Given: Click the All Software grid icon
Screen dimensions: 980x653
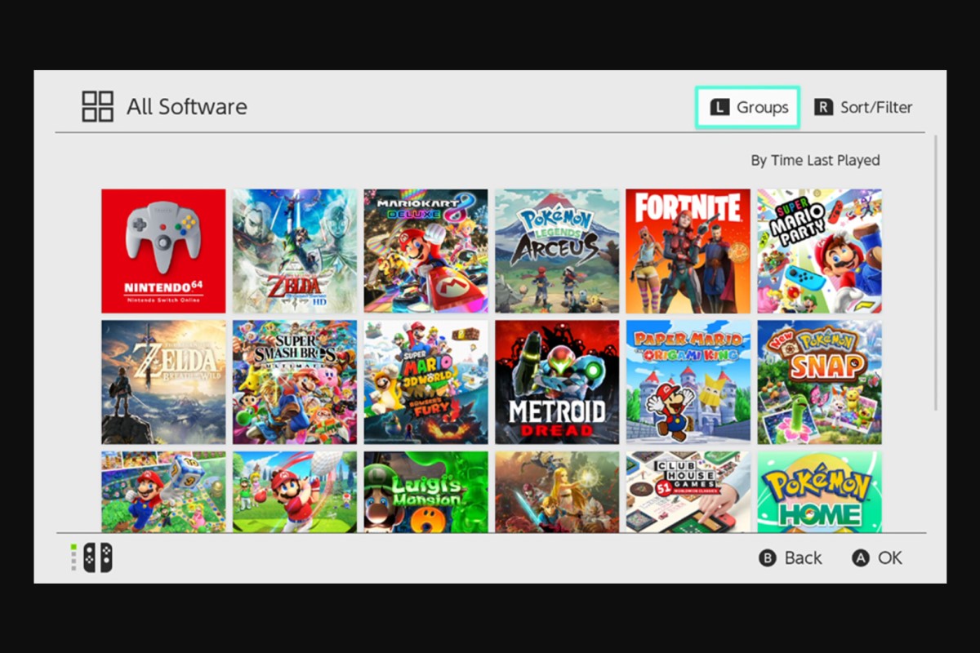Looking at the screenshot, I should point(96,105).
